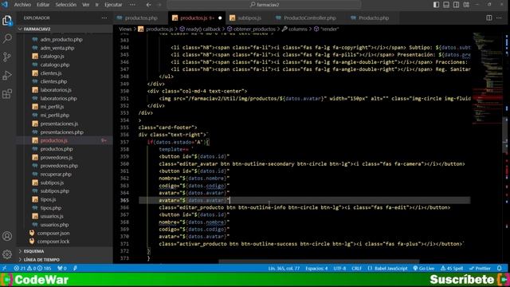Open the Explorer view in activity bar
Image resolution: width=510 pixels, height=287 pixels.
tap(7, 20)
